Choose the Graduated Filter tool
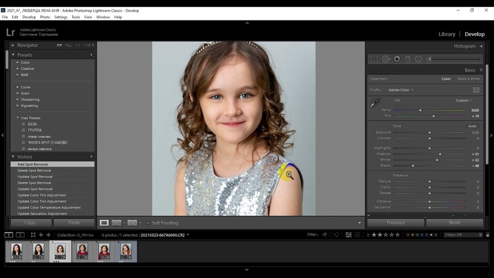 click(408, 59)
